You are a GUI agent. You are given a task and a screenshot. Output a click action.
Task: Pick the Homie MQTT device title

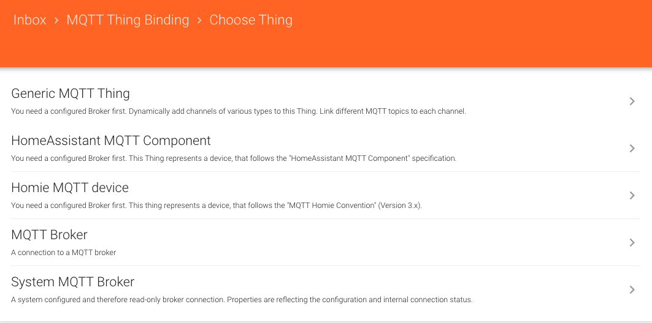point(70,188)
